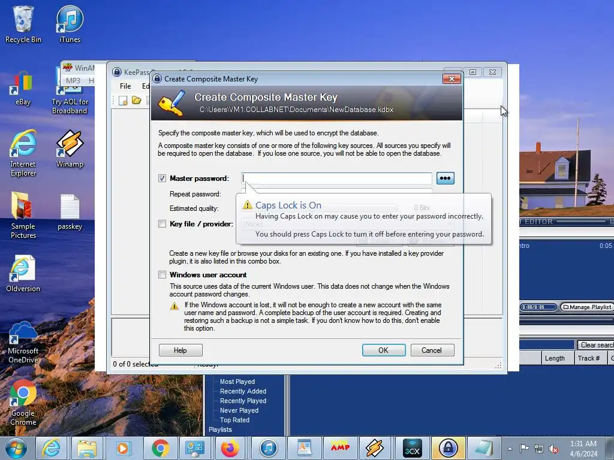The image size is (614, 460).
Task: Open Help for the master key dialog
Action: pyautogui.click(x=180, y=350)
